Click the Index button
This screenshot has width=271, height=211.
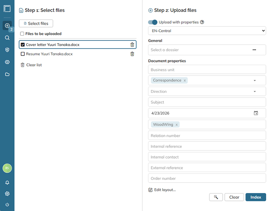point(256,197)
